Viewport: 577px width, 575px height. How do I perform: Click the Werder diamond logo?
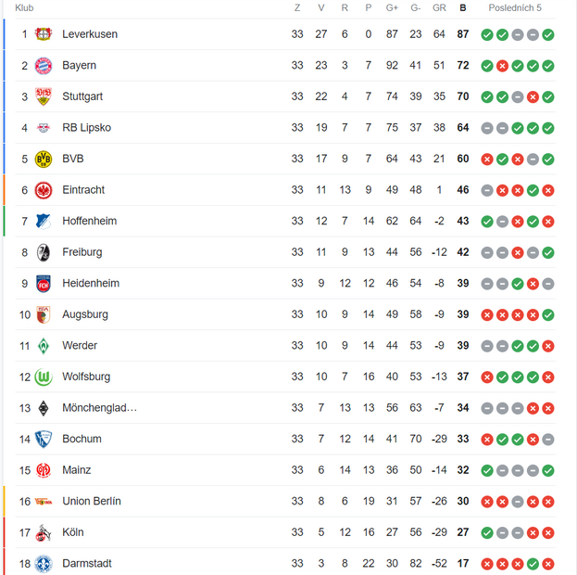click(43, 346)
